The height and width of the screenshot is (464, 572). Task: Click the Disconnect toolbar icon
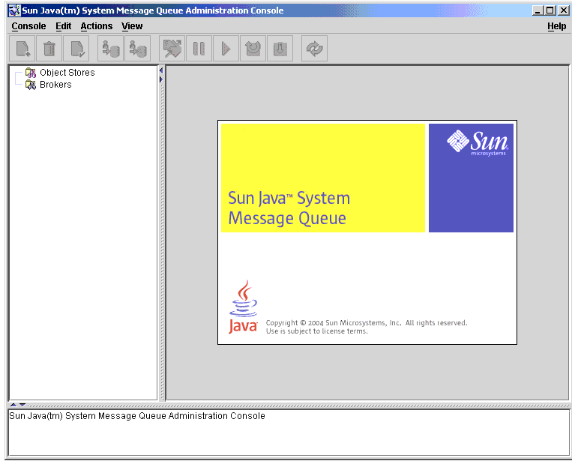137,48
